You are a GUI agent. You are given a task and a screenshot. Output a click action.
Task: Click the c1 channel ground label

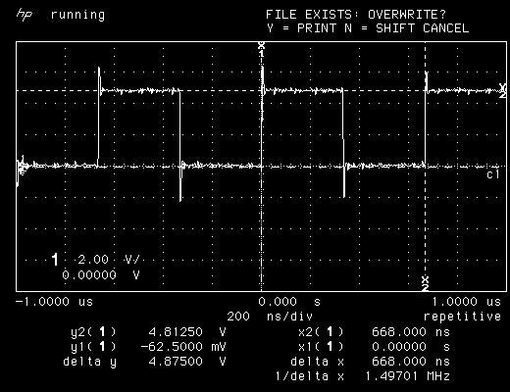(x=493, y=174)
